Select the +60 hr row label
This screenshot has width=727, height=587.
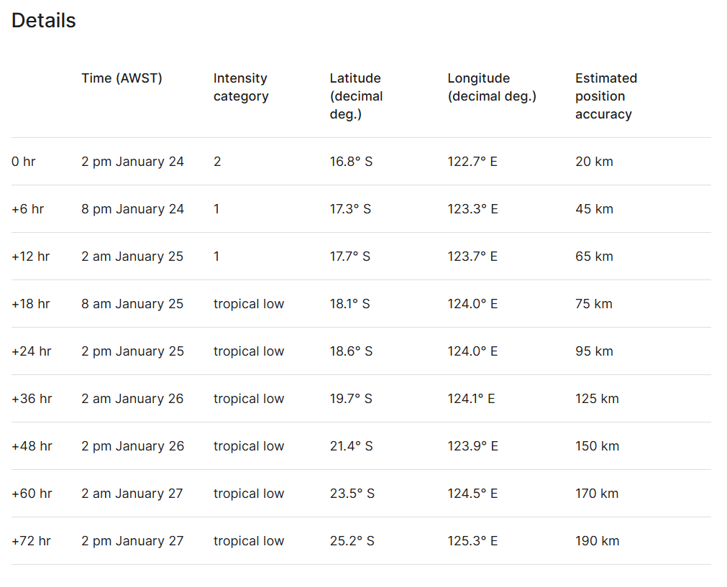pos(32,494)
